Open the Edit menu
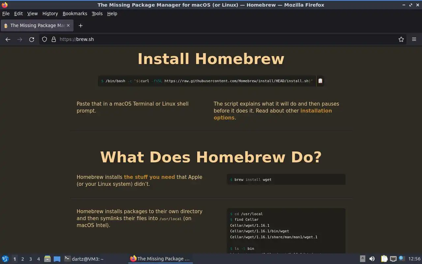The height and width of the screenshot is (264, 422). pyautogui.click(x=18, y=14)
